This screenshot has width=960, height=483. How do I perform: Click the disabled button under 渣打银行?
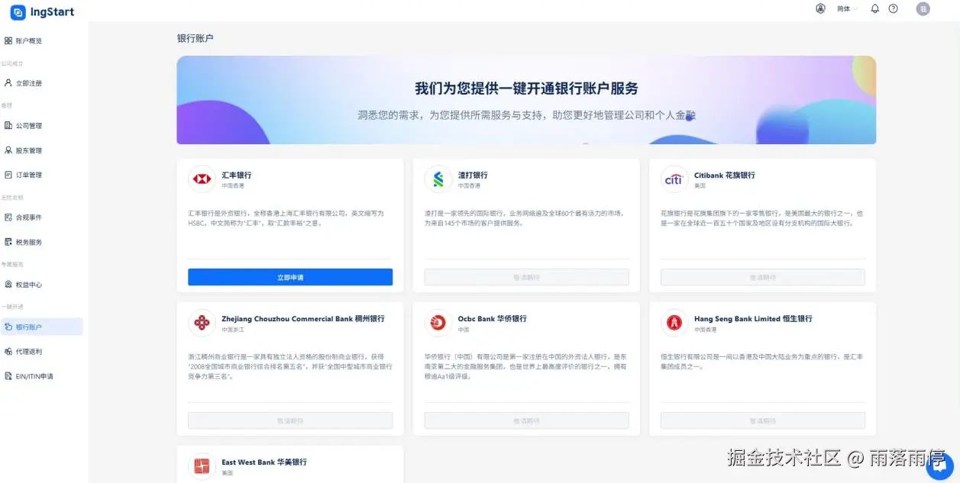[526, 277]
